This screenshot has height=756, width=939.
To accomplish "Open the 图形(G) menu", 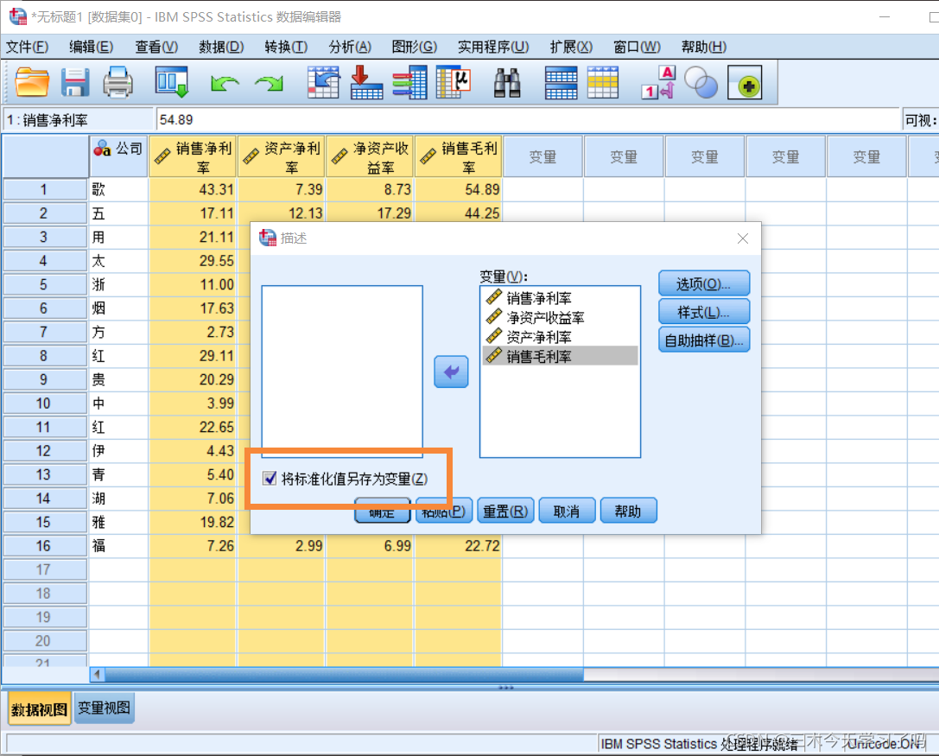I will click(x=415, y=47).
